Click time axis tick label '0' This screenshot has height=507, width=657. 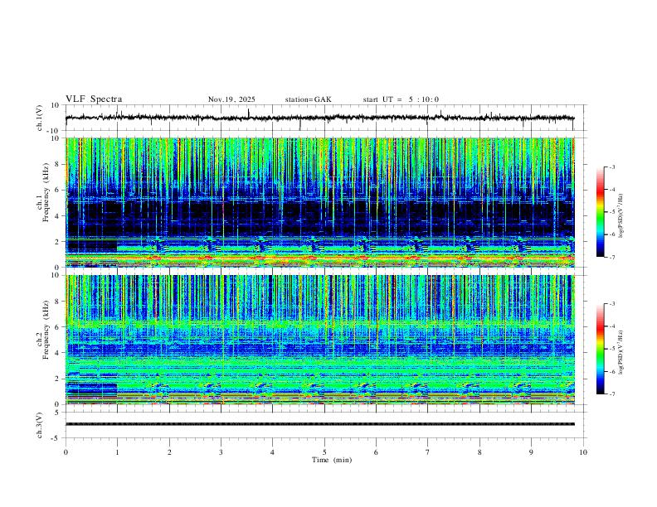(x=66, y=452)
